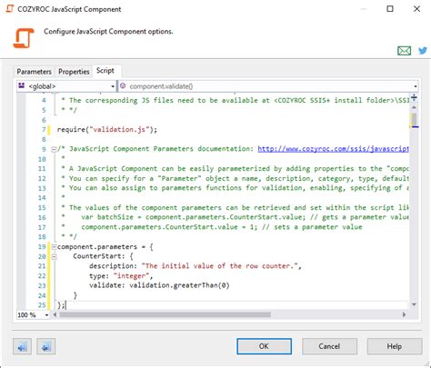The image size is (431, 368).
Task: Click the Cancel button
Action: pos(329,346)
